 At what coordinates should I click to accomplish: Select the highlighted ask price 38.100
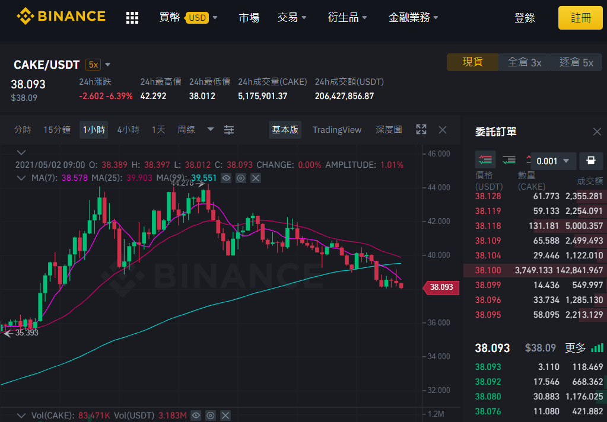488,270
